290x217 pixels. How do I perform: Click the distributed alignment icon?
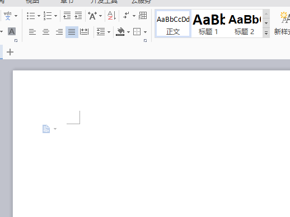[84, 32]
